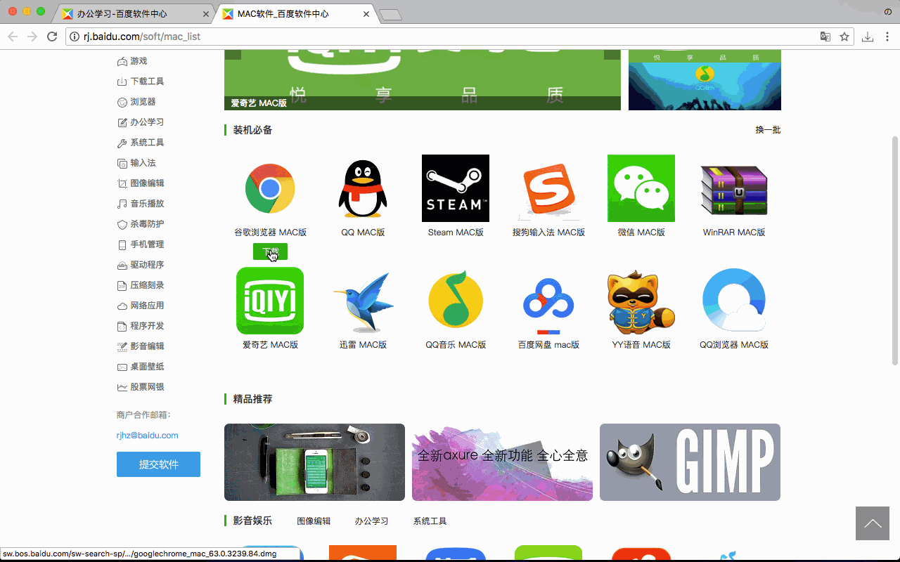Image resolution: width=900 pixels, height=562 pixels.
Task: Go to 办公学习 in the sidebar
Action: pos(141,122)
